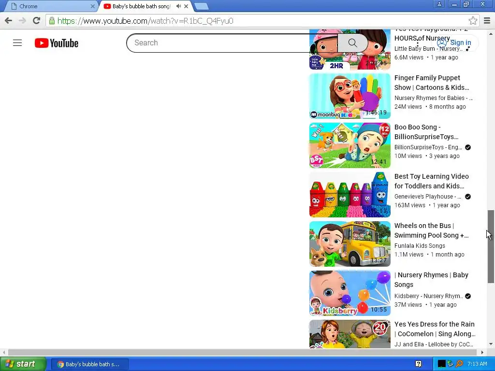
Task: Click Kidsberry - Nursery Rhymes channel name
Action: (x=428, y=296)
